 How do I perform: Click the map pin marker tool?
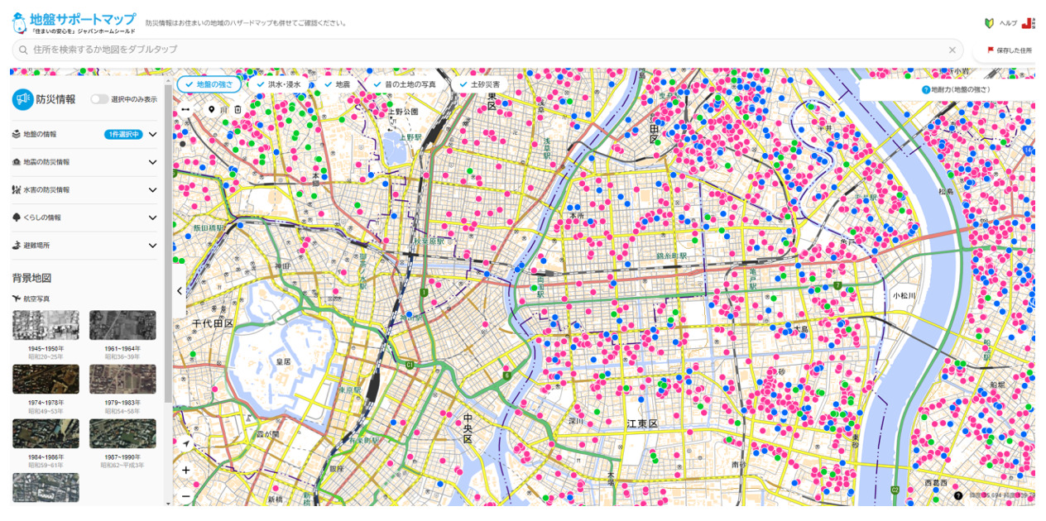tap(211, 109)
